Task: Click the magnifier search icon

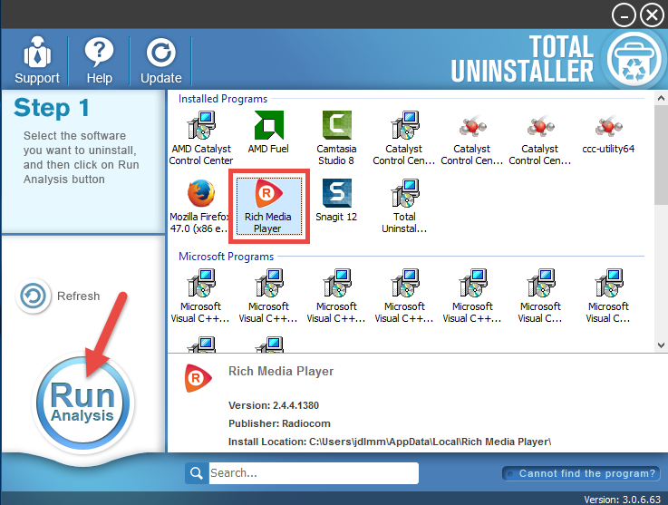Action: (x=197, y=473)
